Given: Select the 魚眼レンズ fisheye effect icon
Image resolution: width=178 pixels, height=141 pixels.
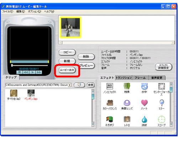Looking at the screenshot, I should (x=127, y=103).
